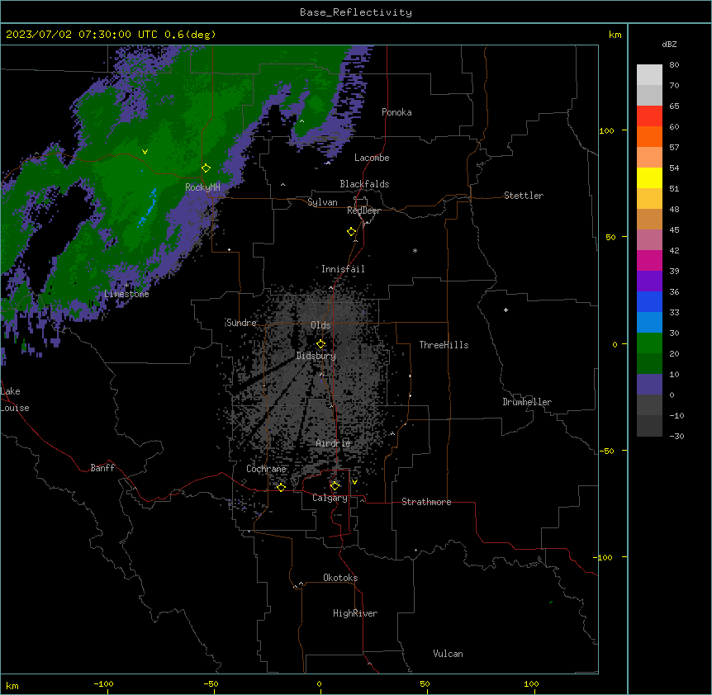The width and height of the screenshot is (712, 695).
Task: Click the Sundre town label
Action: [241, 323]
